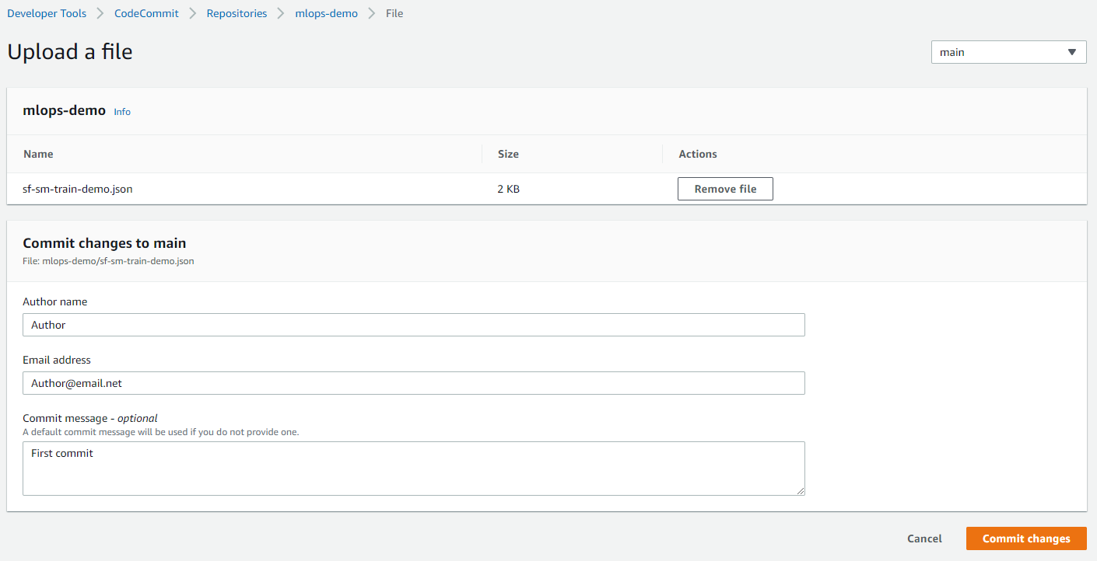Viewport: 1097px width, 561px height.
Task: Click the Actions column header
Action: pyautogui.click(x=698, y=154)
